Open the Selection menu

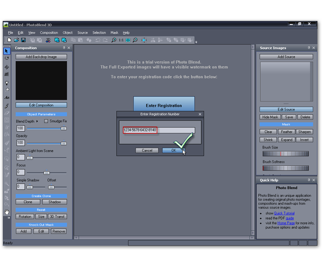(x=99, y=33)
